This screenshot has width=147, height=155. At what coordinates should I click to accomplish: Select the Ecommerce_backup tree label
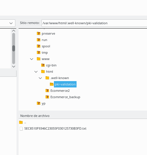(x=65, y=97)
